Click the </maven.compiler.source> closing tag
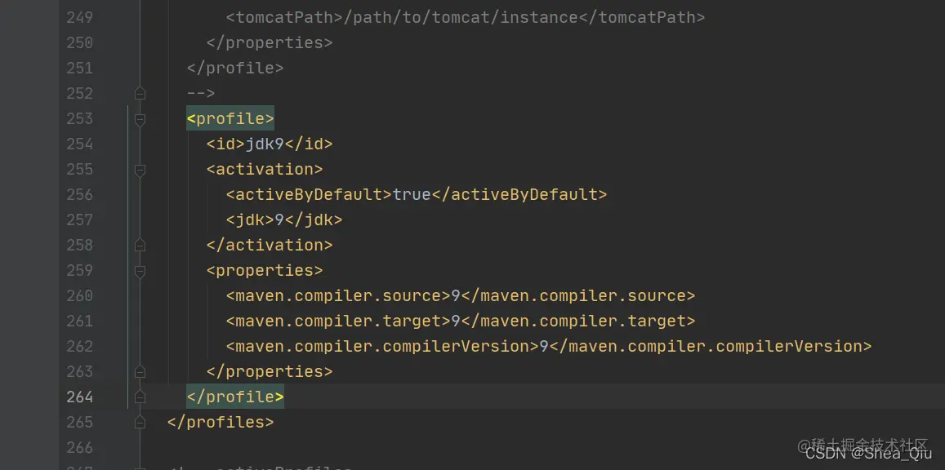945x470 pixels. 578,296
